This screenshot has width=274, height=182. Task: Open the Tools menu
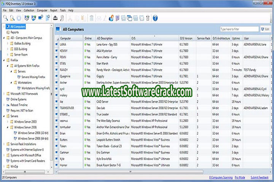click(63, 10)
